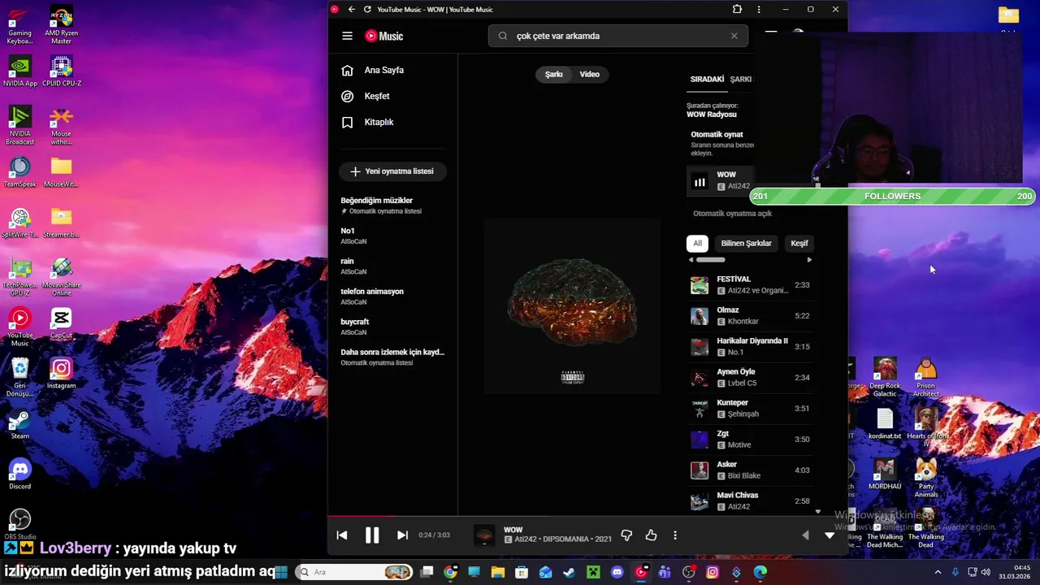This screenshot has height=585, width=1040.
Task: Open Beğendiğim müzikler playlist
Action: [x=392, y=205]
